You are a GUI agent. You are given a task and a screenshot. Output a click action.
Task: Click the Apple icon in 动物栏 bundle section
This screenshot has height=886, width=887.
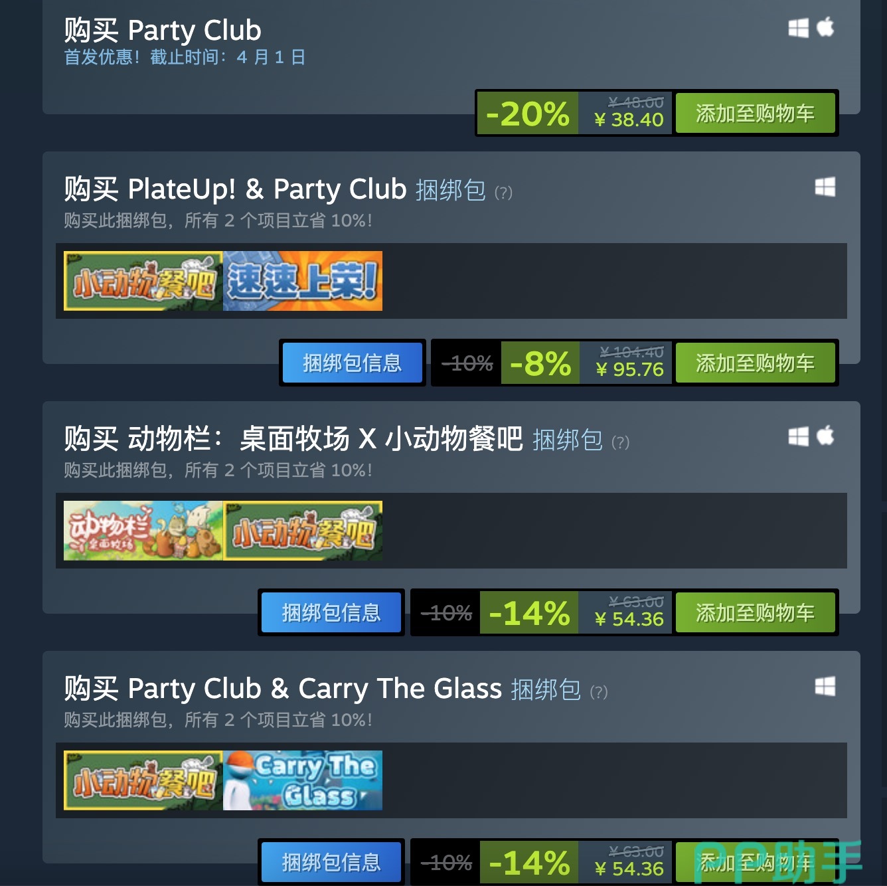[x=825, y=436]
